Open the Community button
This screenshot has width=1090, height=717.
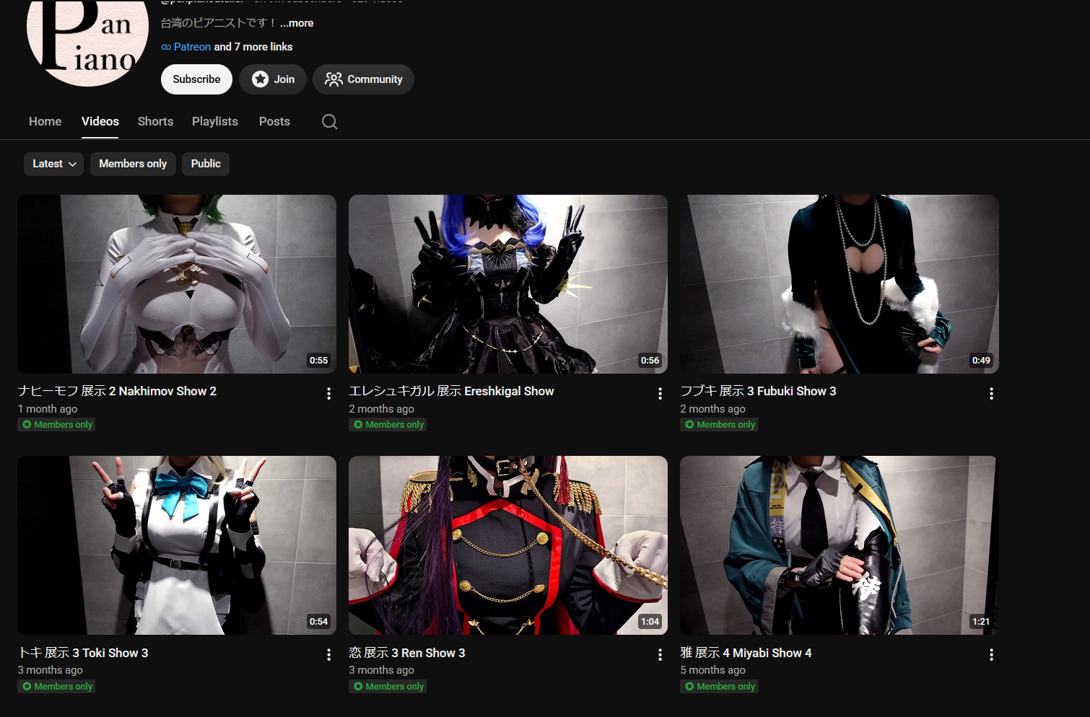point(363,79)
